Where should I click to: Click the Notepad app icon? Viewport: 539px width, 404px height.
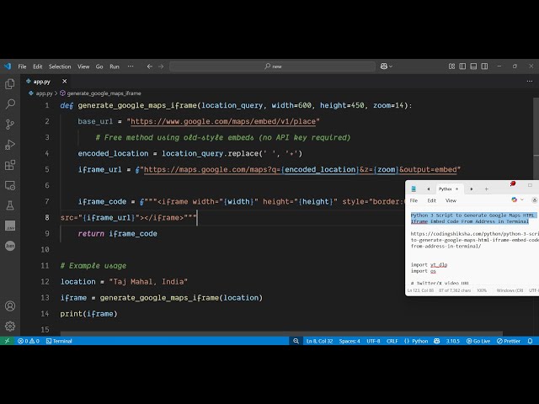coord(414,189)
